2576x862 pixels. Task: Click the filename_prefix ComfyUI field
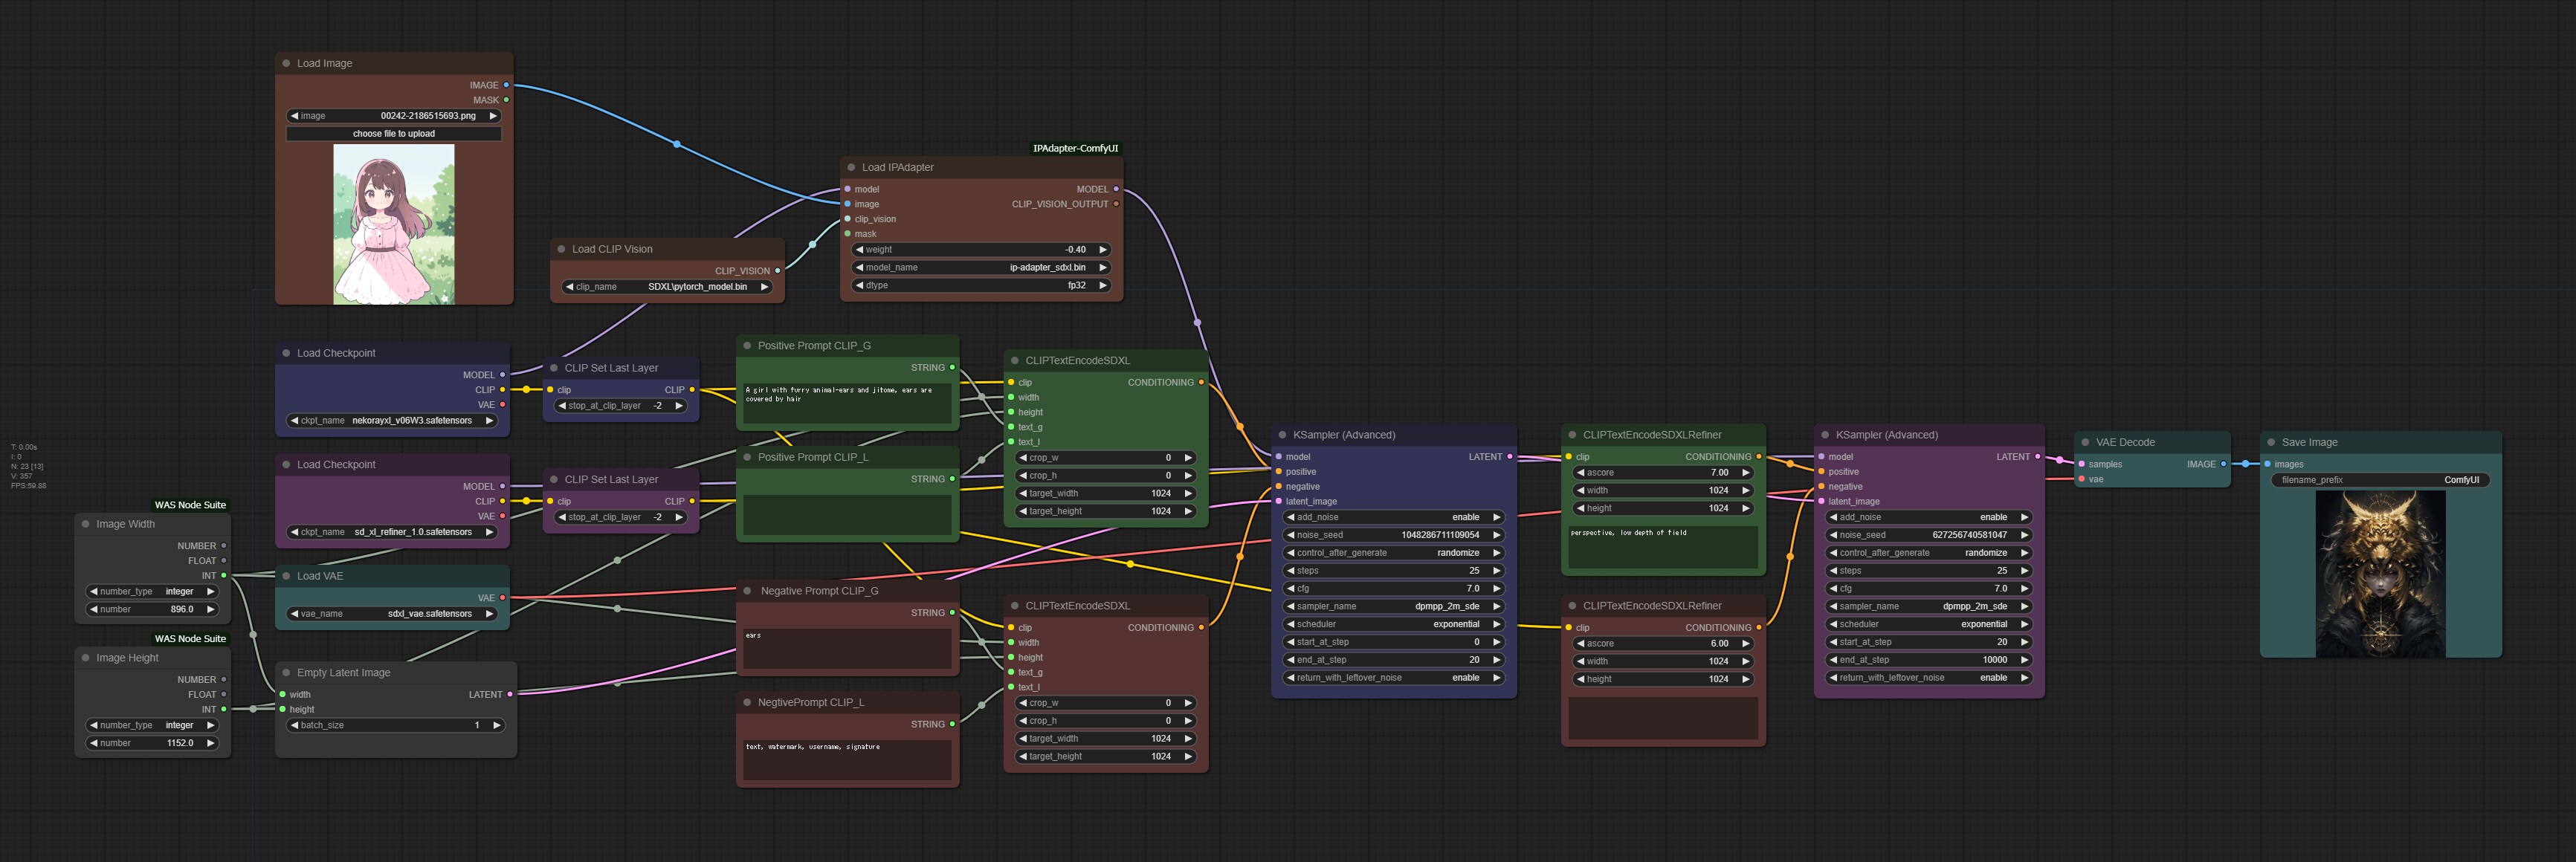pos(2378,480)
